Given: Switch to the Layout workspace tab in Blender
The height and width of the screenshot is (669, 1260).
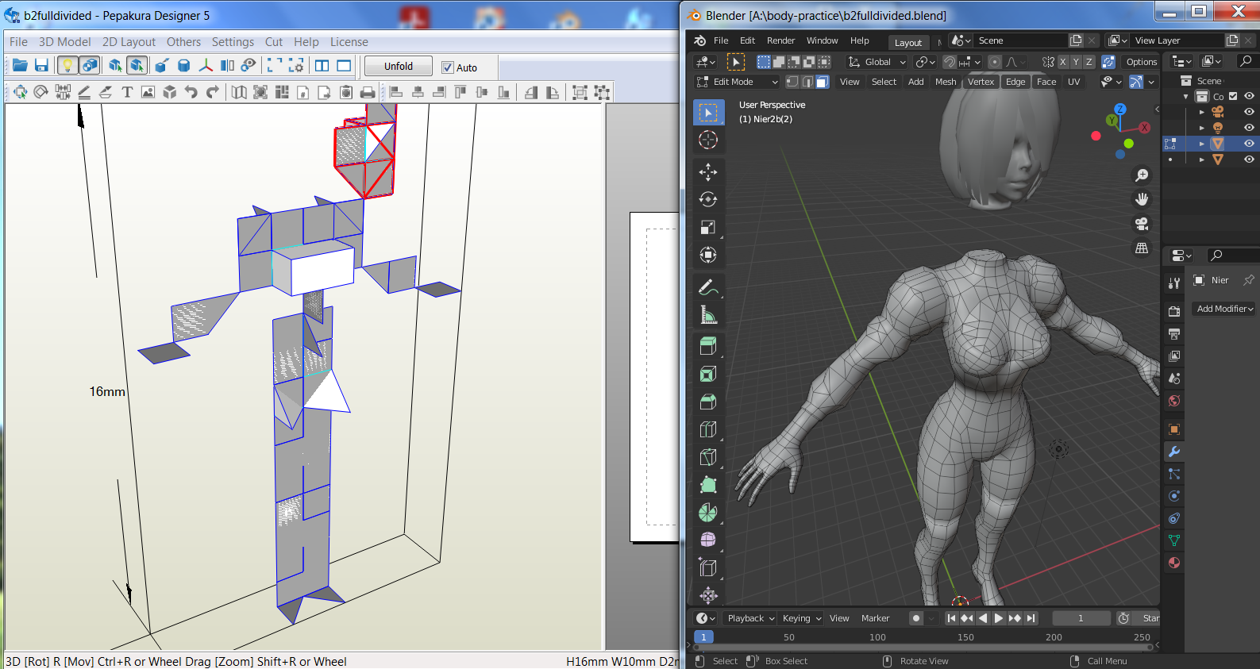Looking at the screenshot, I should pos(908,42).
